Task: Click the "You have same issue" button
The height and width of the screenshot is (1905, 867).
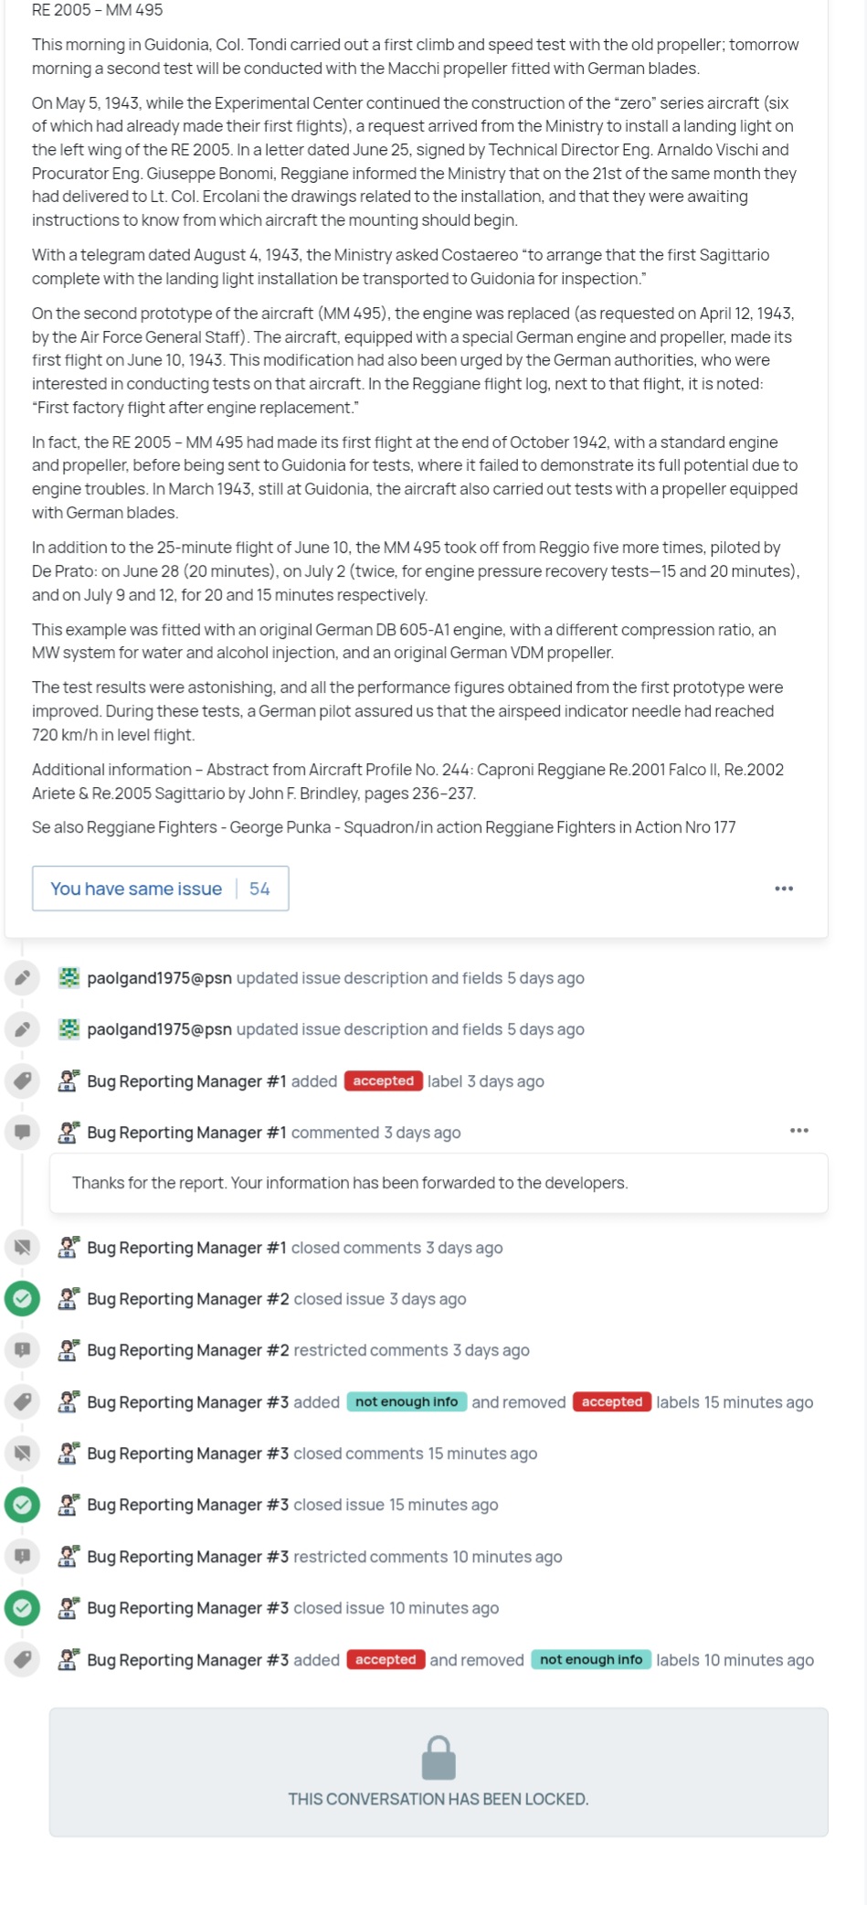Action: point(136,889)
